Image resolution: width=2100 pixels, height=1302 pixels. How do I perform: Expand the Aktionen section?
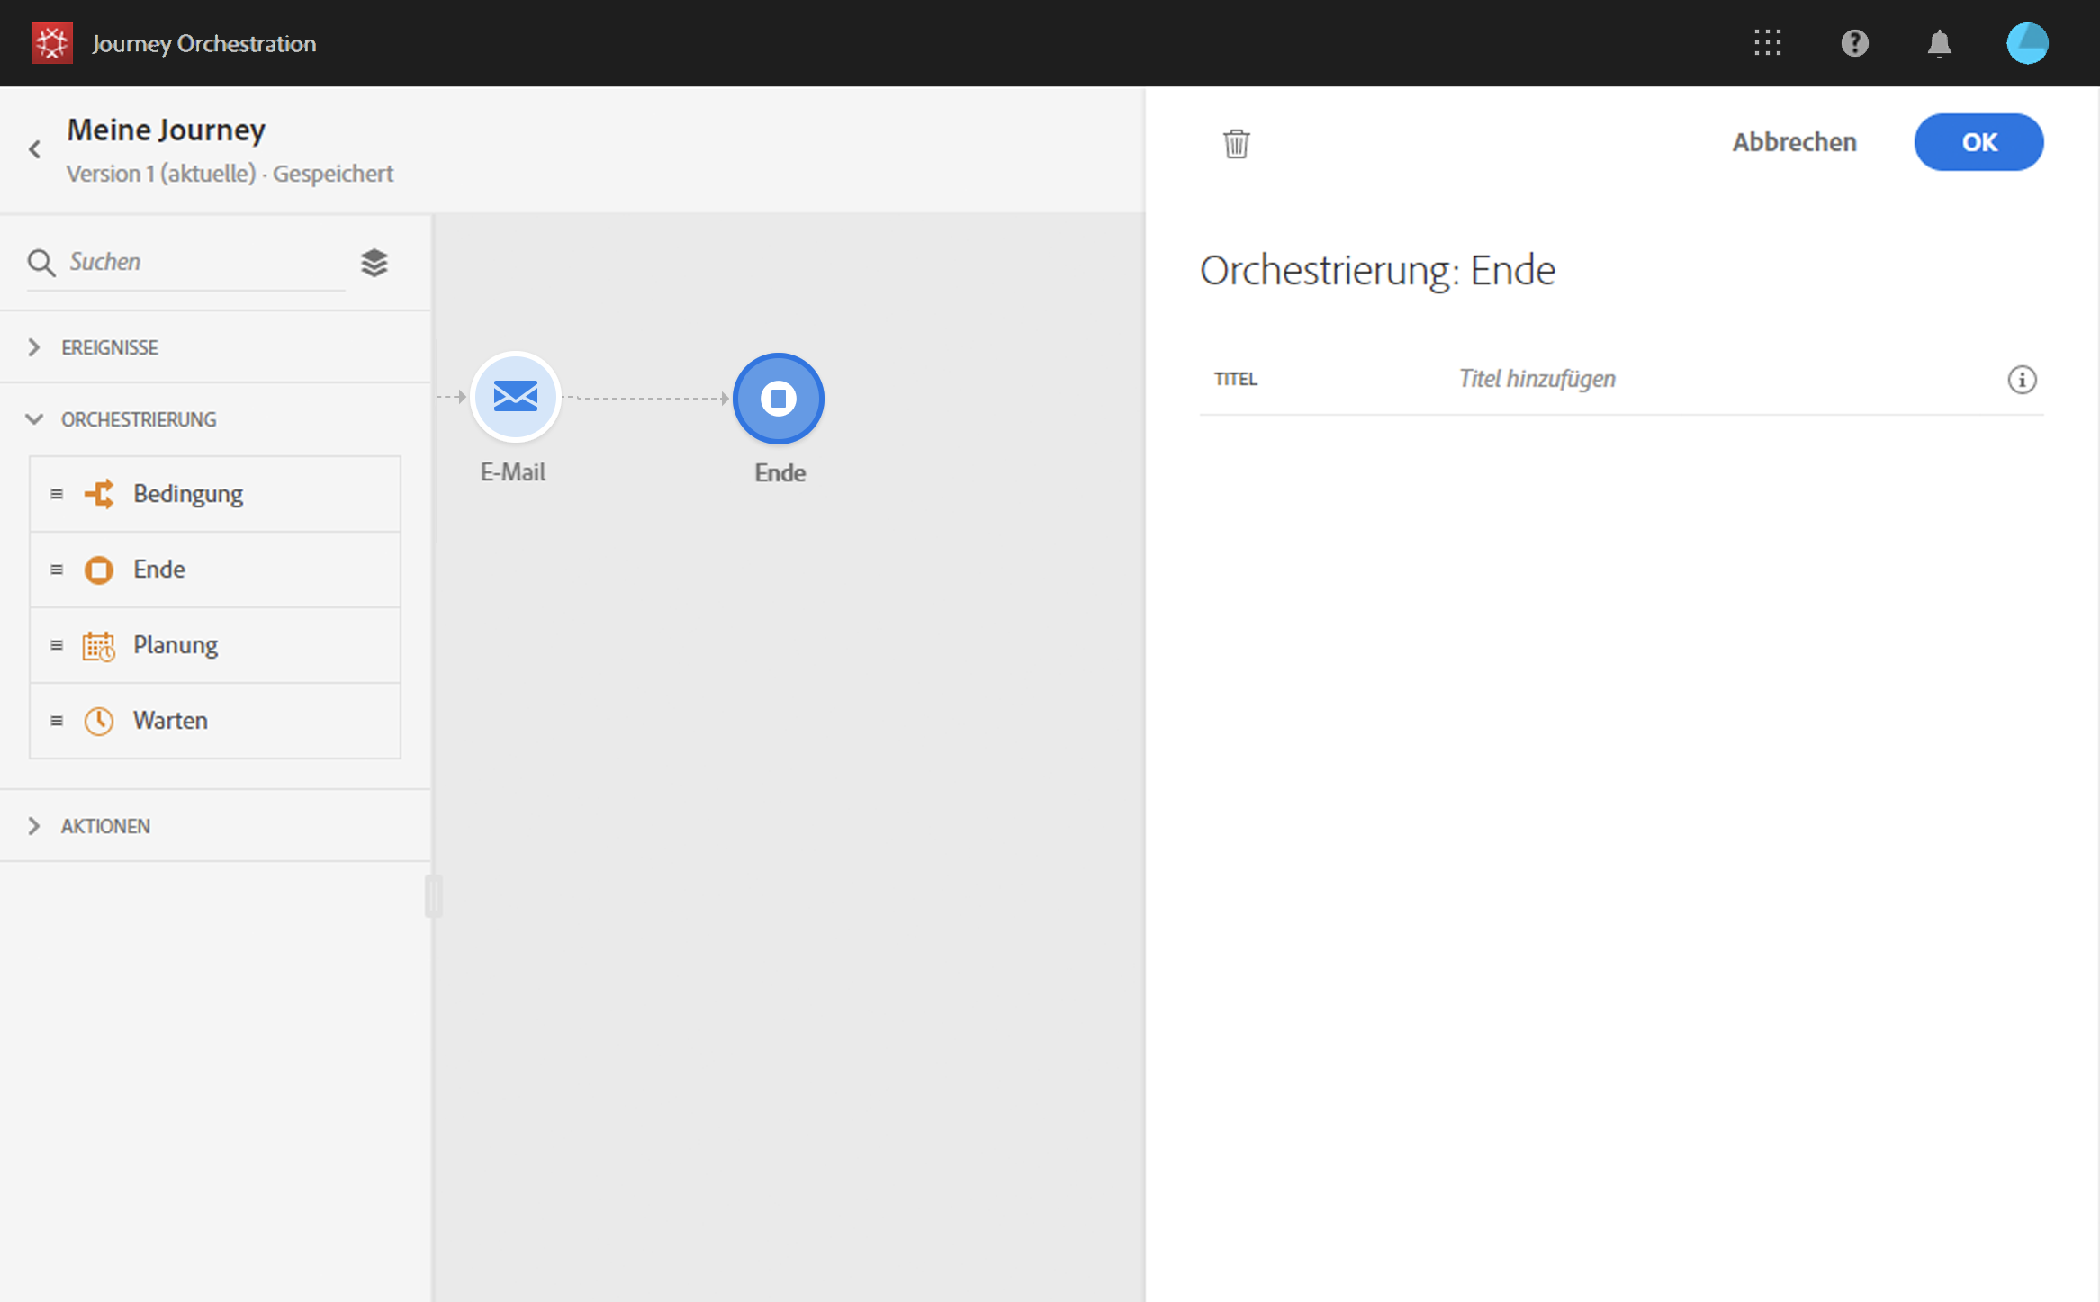click(105, 826)
